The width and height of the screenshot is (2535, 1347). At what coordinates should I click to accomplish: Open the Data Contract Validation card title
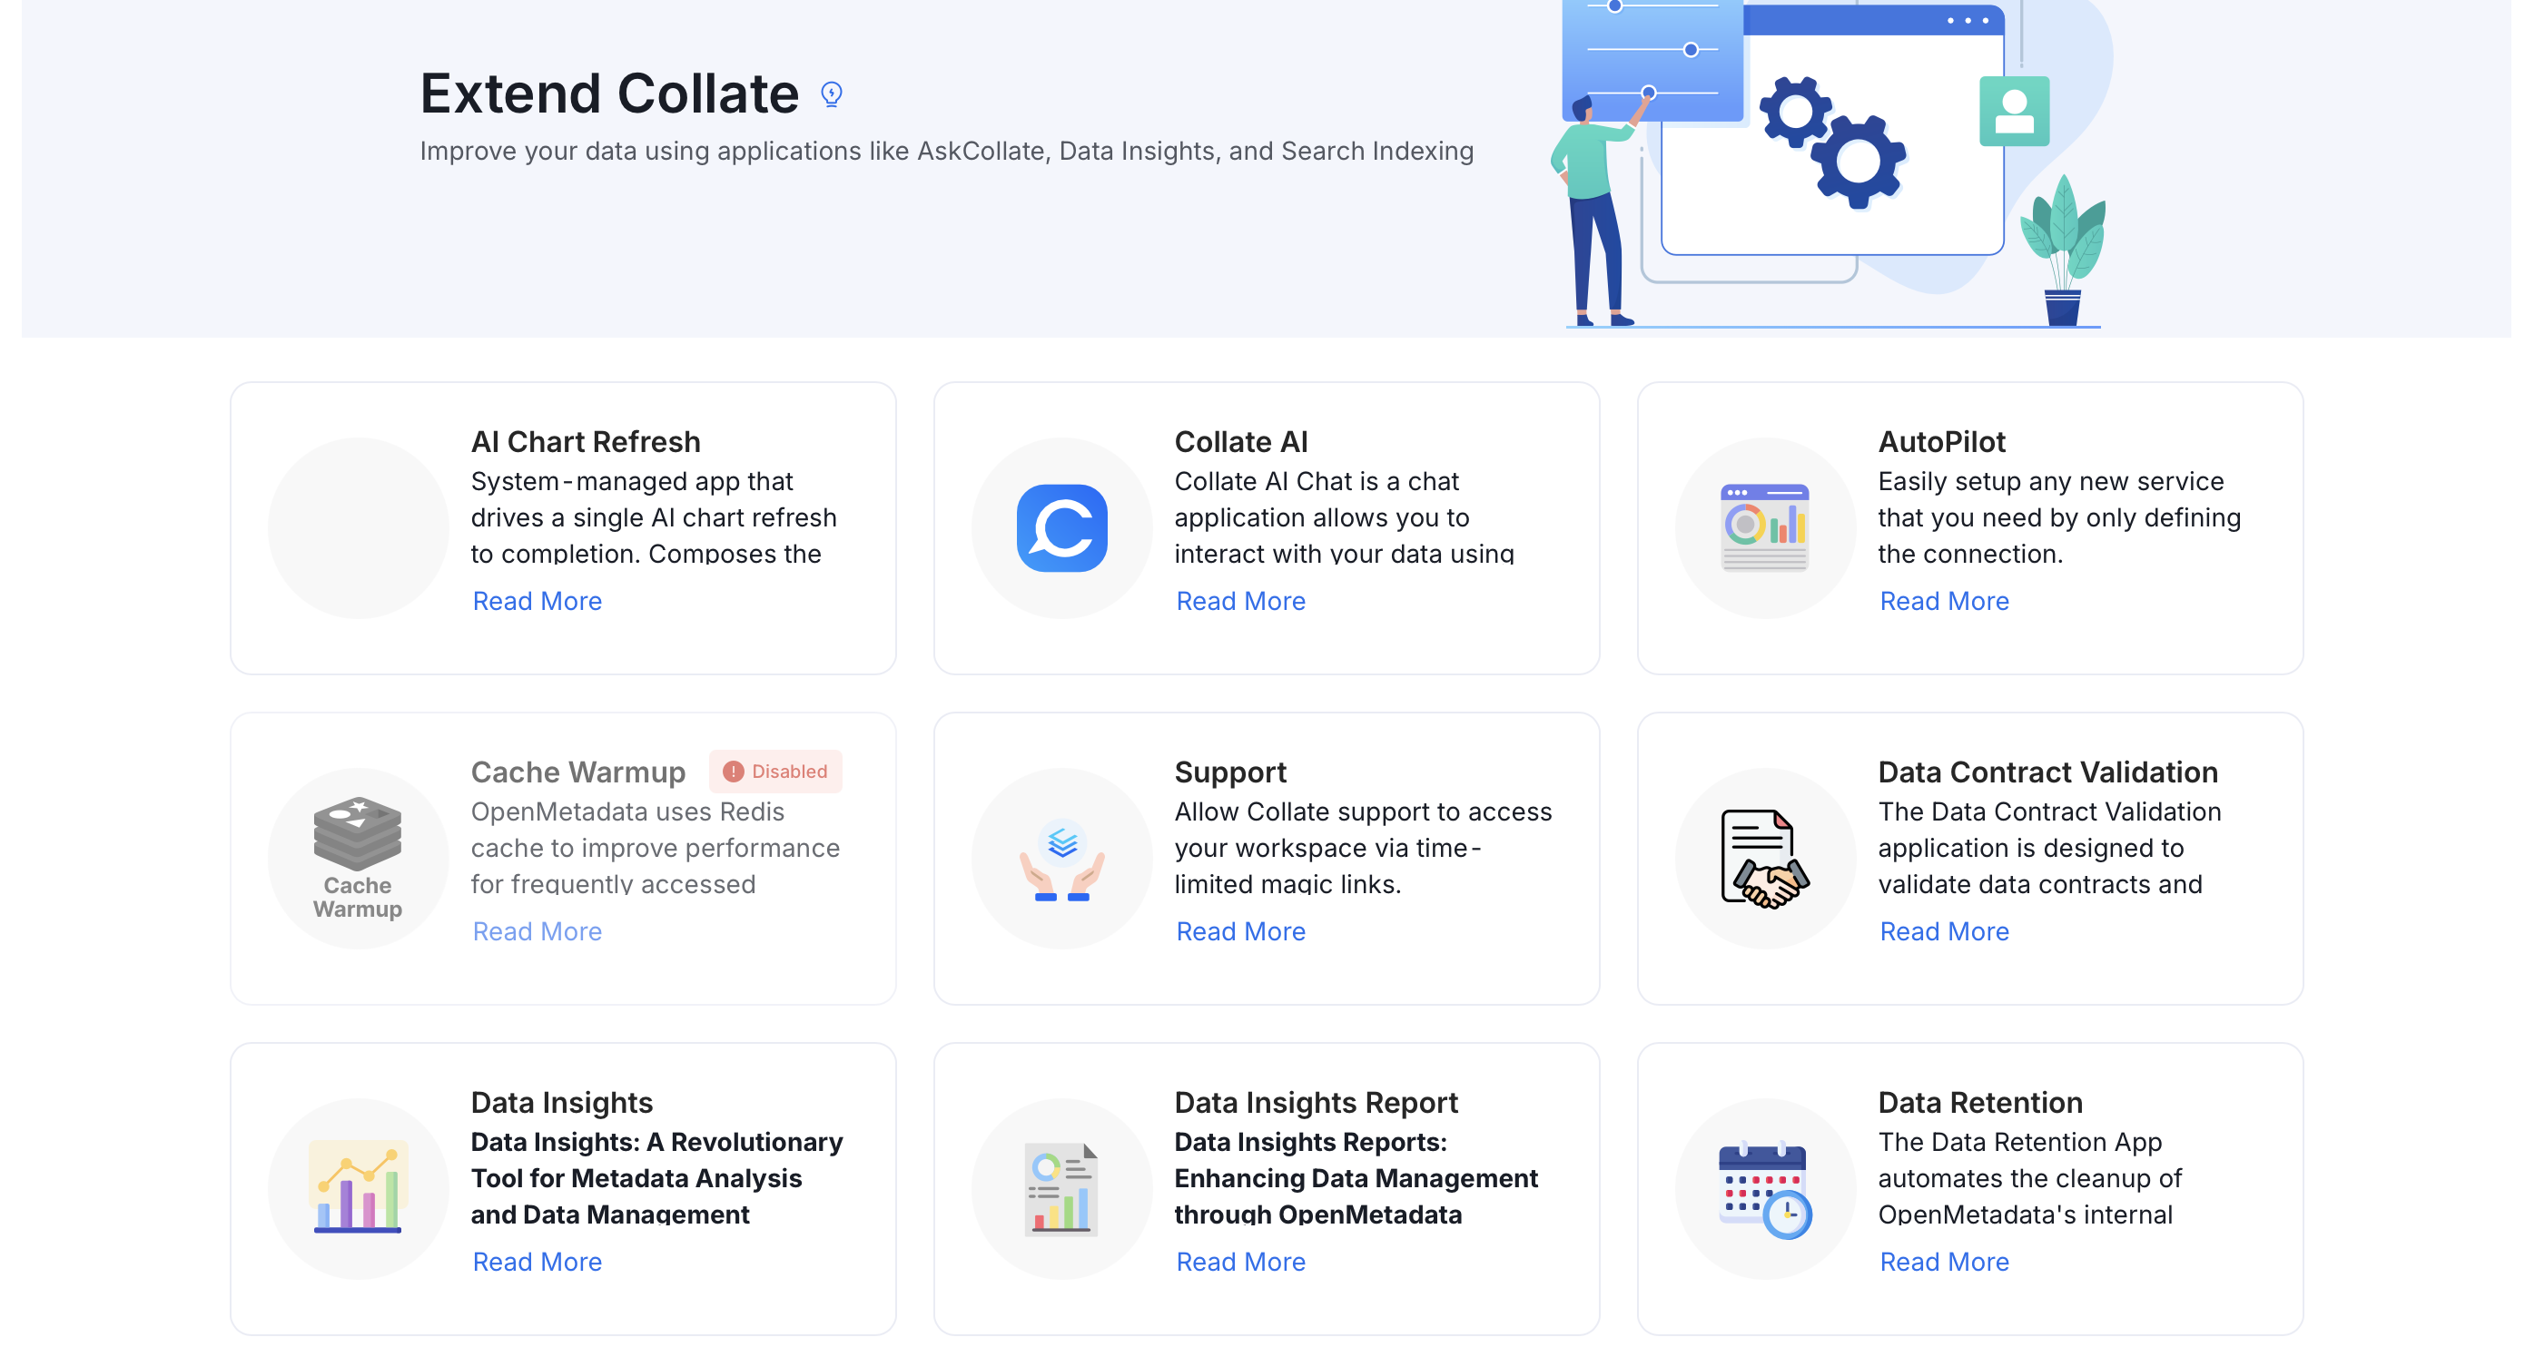(x=2047, y=772)
